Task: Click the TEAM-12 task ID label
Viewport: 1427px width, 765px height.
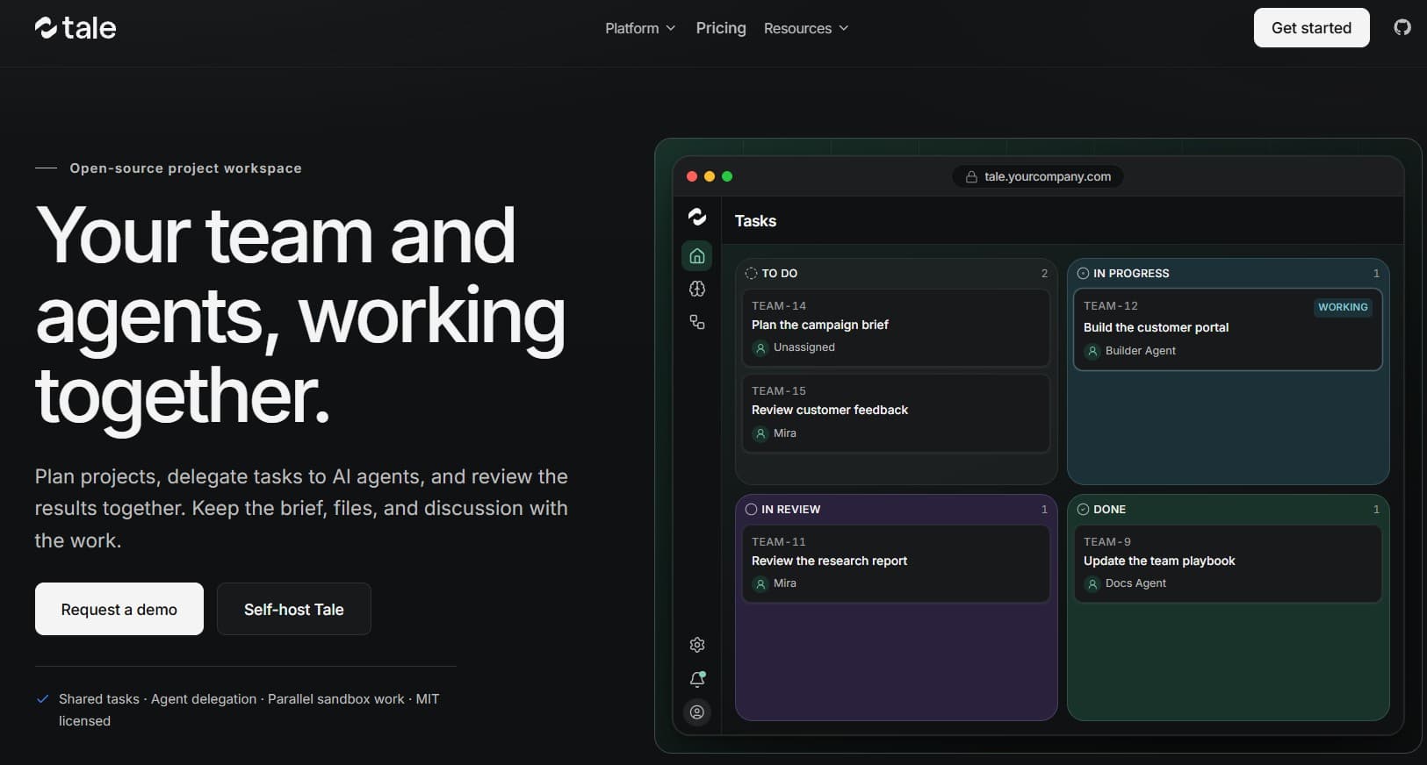Action: (1110, 306)
